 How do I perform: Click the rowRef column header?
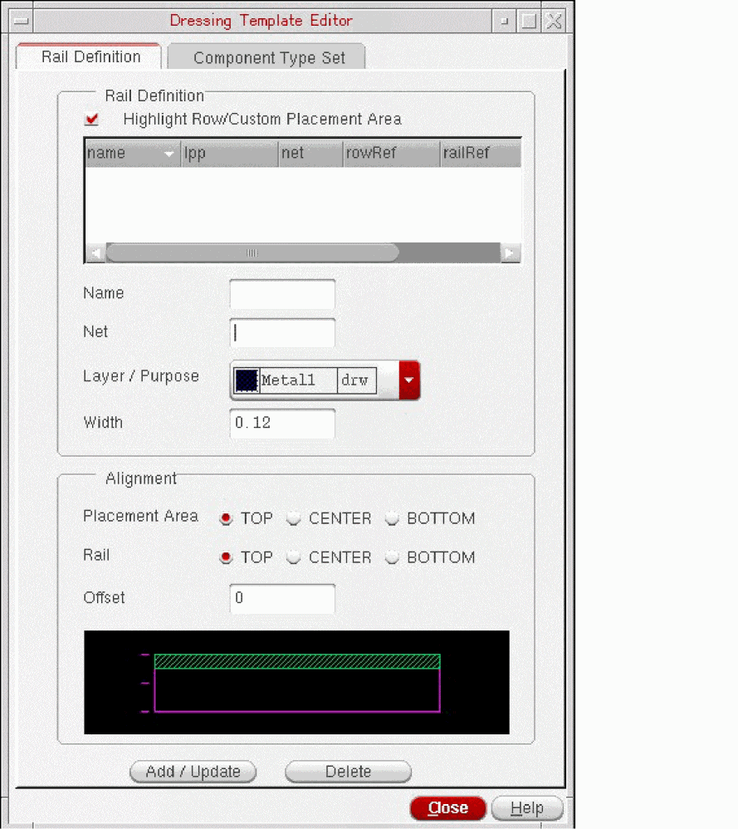point(392,153)
